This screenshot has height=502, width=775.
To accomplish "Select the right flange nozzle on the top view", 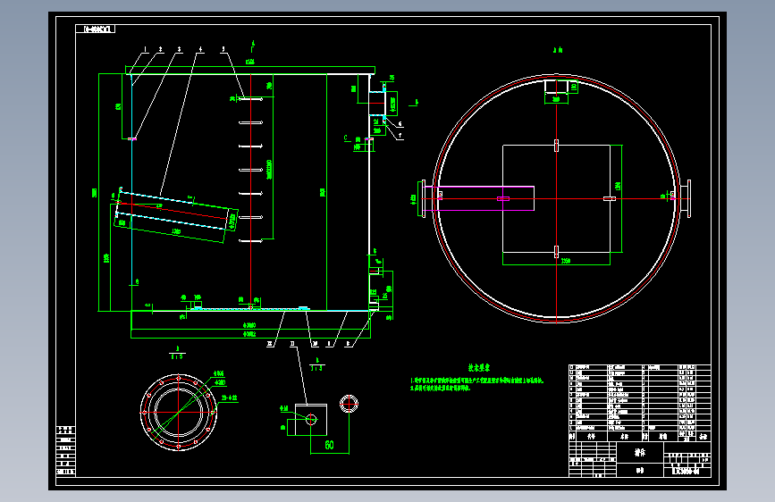I will pos(686,198).
